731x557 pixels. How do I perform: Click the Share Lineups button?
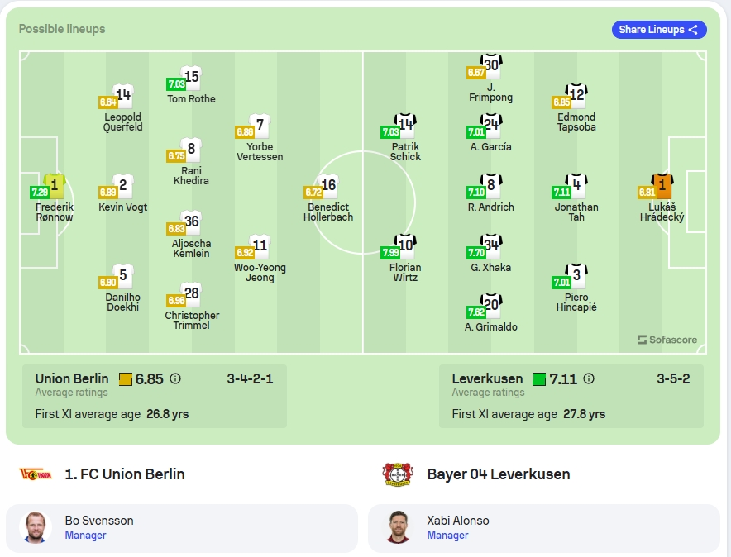click(x=659, y=30)
